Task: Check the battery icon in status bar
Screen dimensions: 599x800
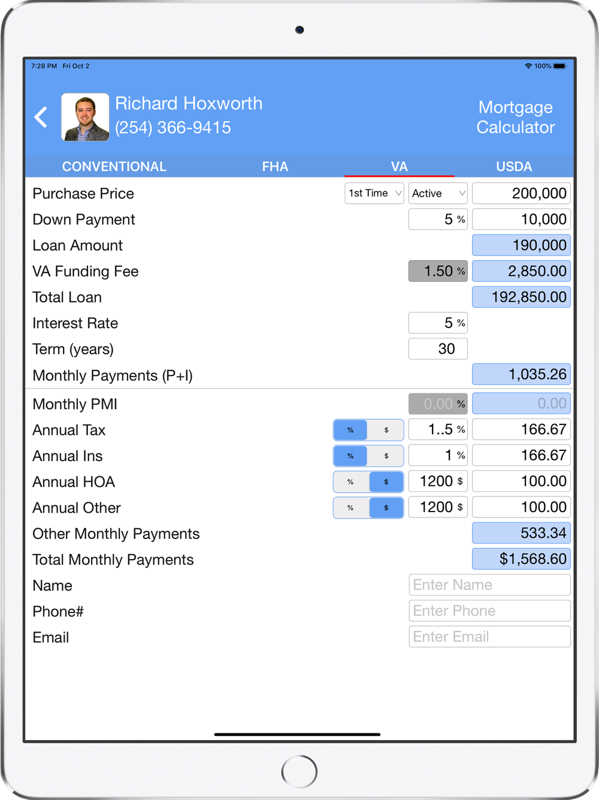Action: [559, 66]
